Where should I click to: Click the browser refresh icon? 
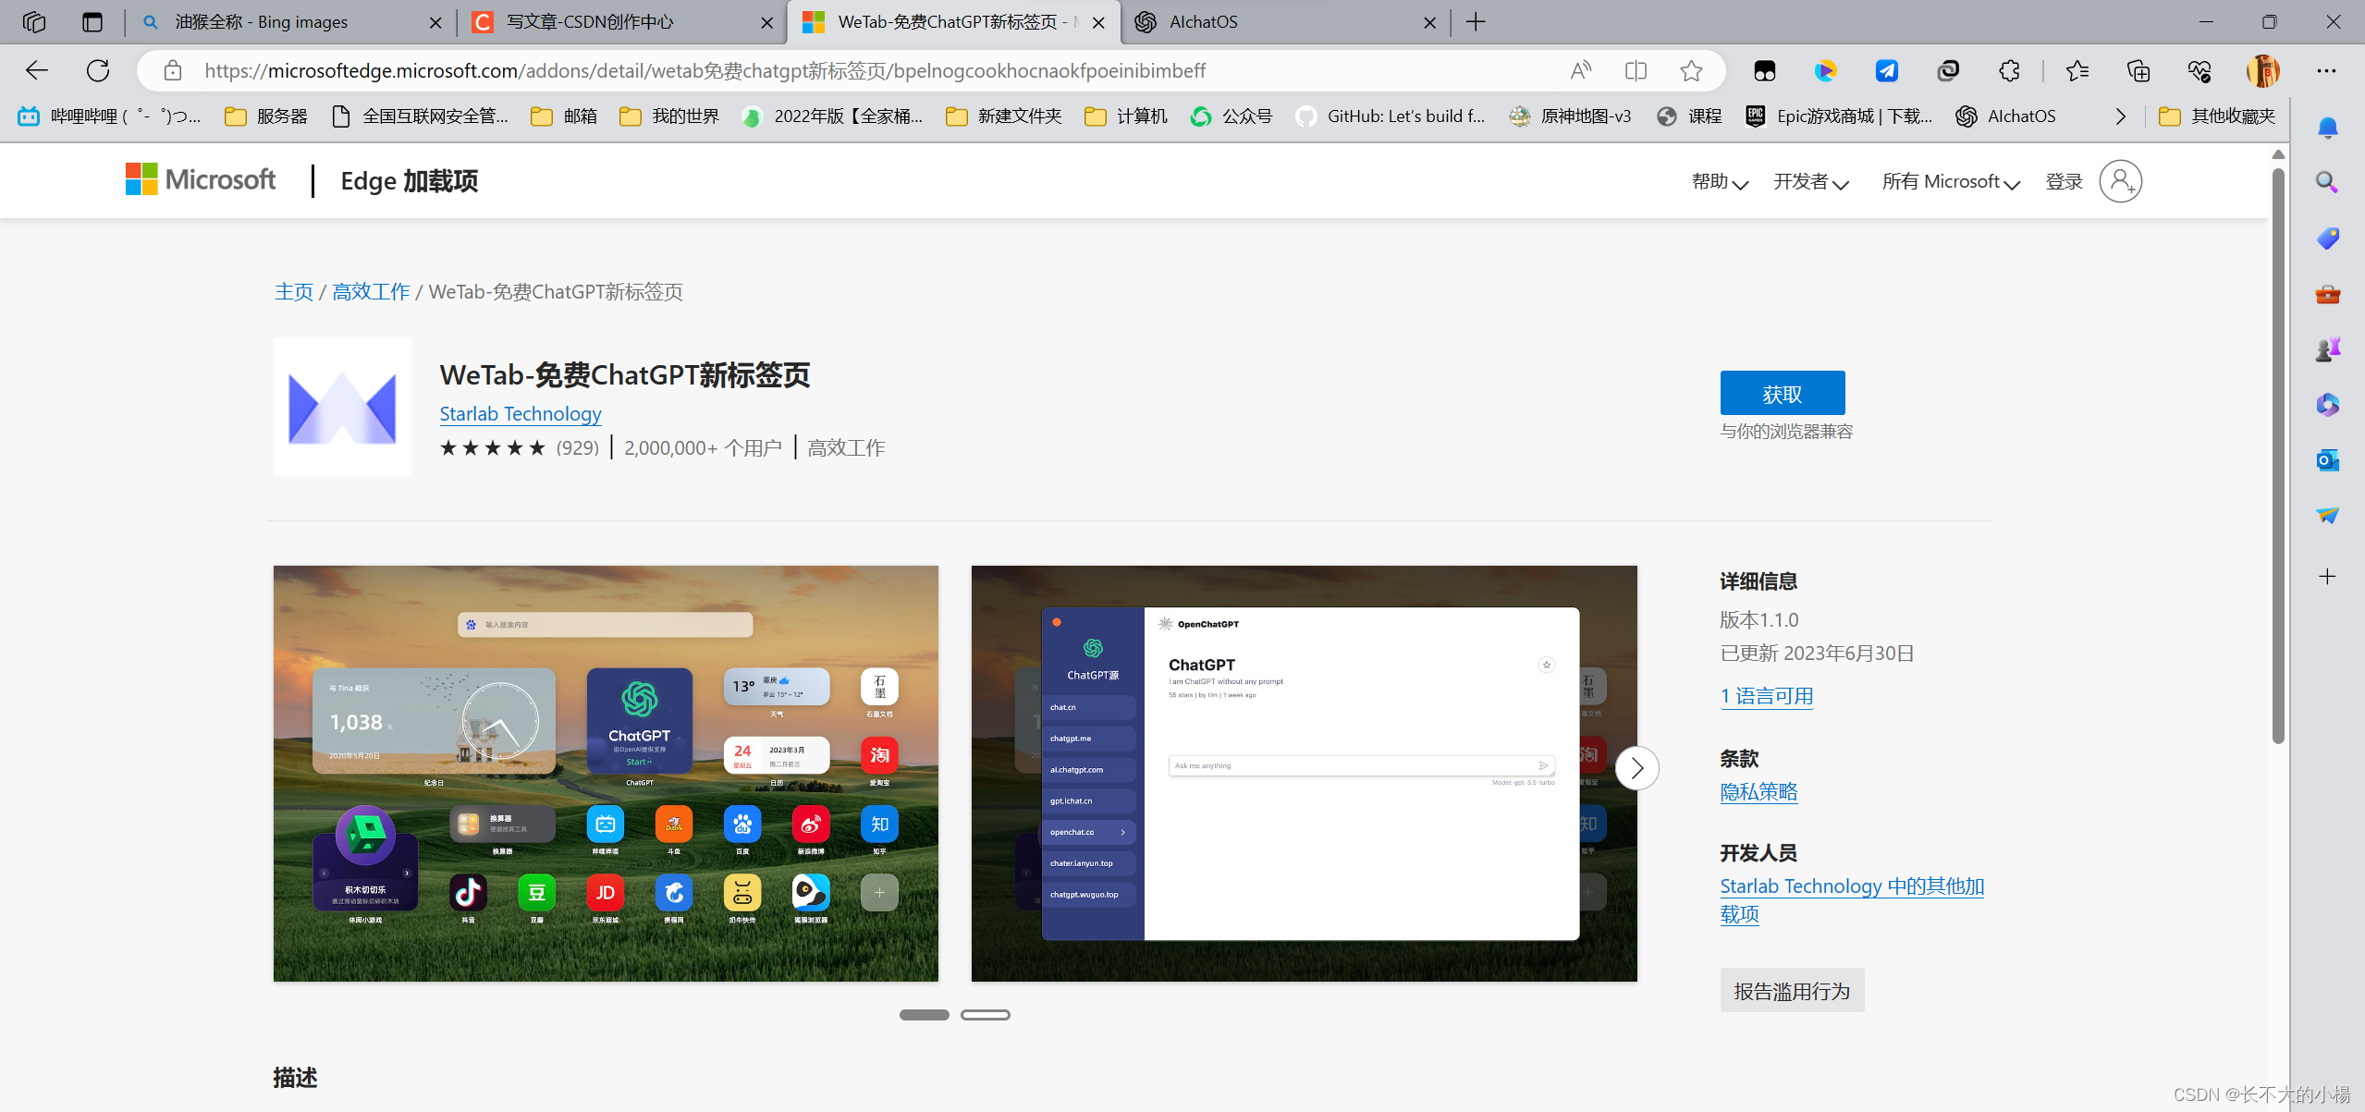pos(98,70)
